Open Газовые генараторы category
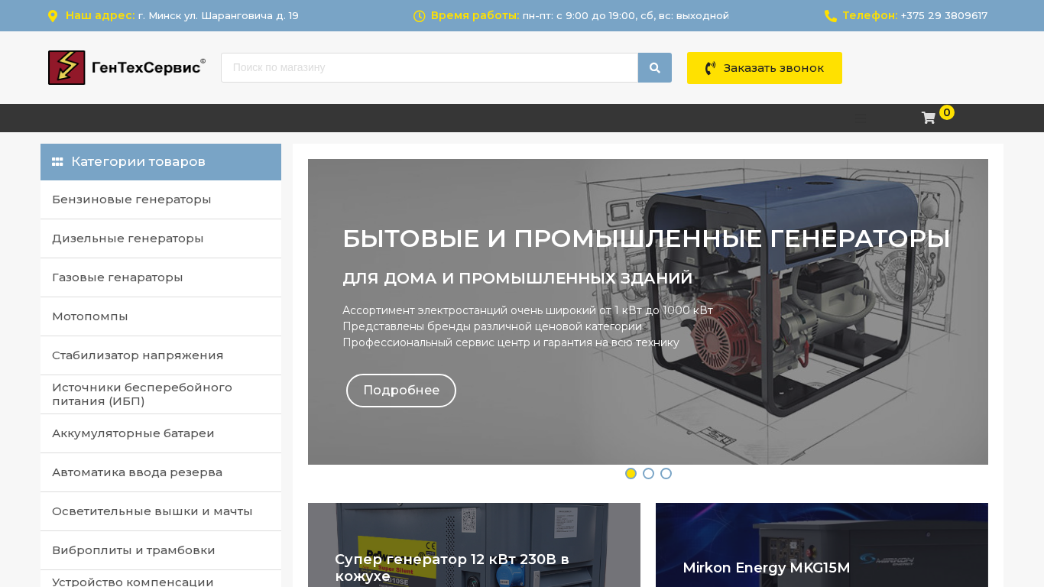Viewport: 1044px width, 587px height. point(160,277)
